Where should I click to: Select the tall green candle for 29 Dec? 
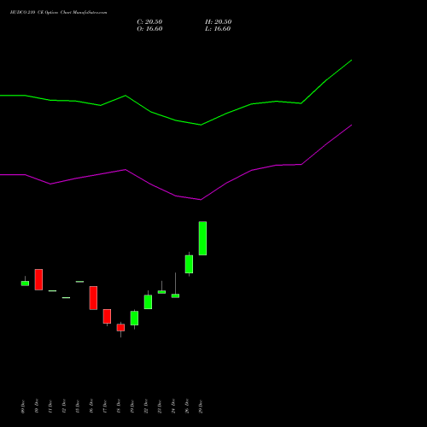202,238
